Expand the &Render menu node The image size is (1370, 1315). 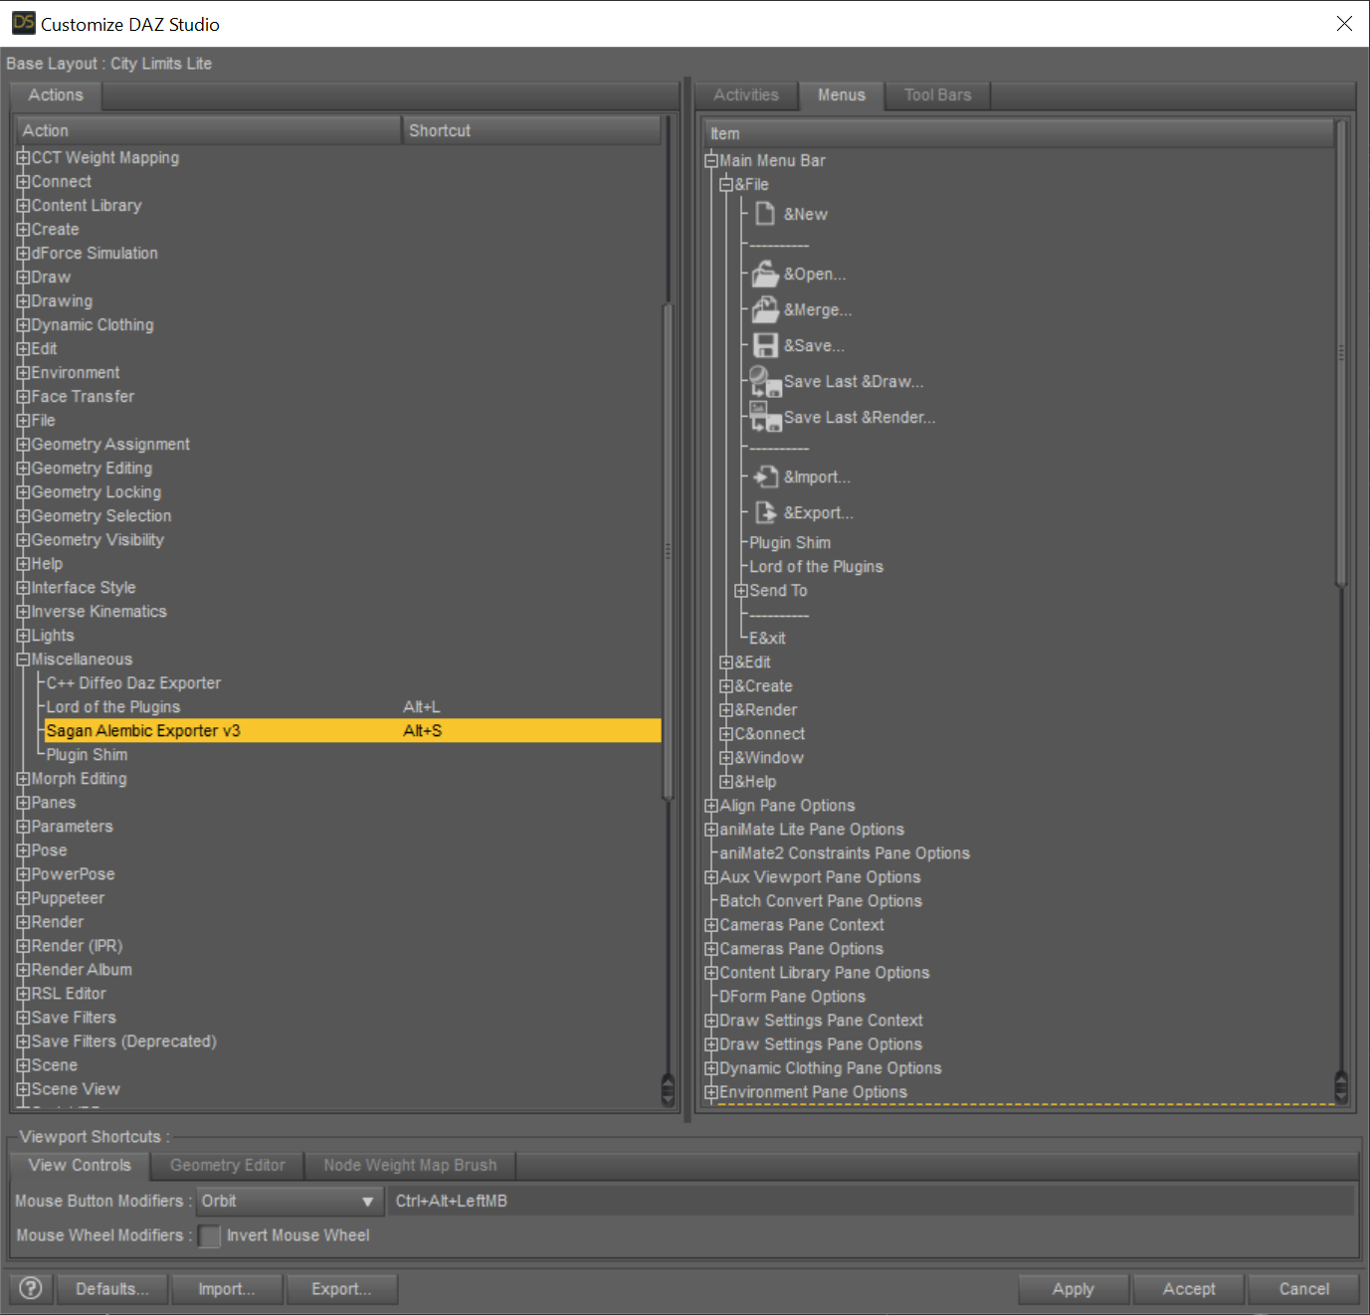point(726,709)
